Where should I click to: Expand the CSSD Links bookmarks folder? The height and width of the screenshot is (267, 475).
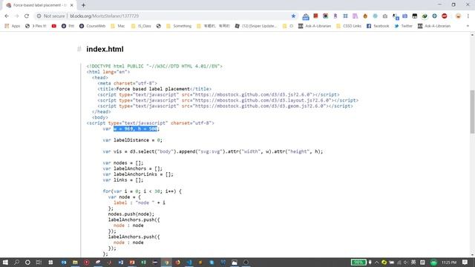[x=349, y=26]
